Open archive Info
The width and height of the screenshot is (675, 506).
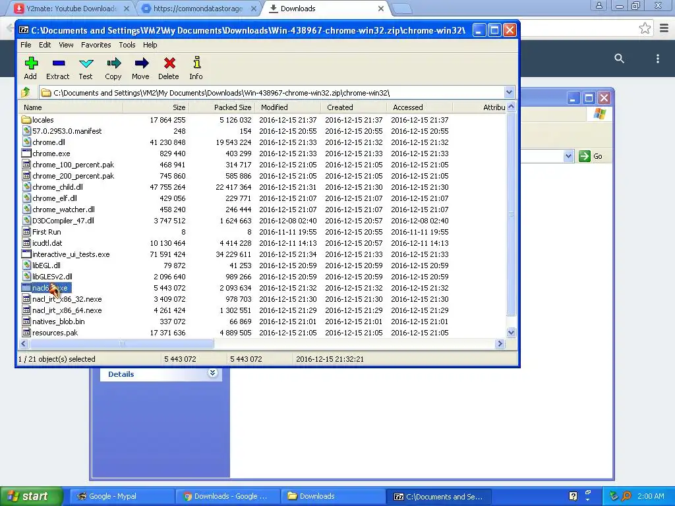196,63
